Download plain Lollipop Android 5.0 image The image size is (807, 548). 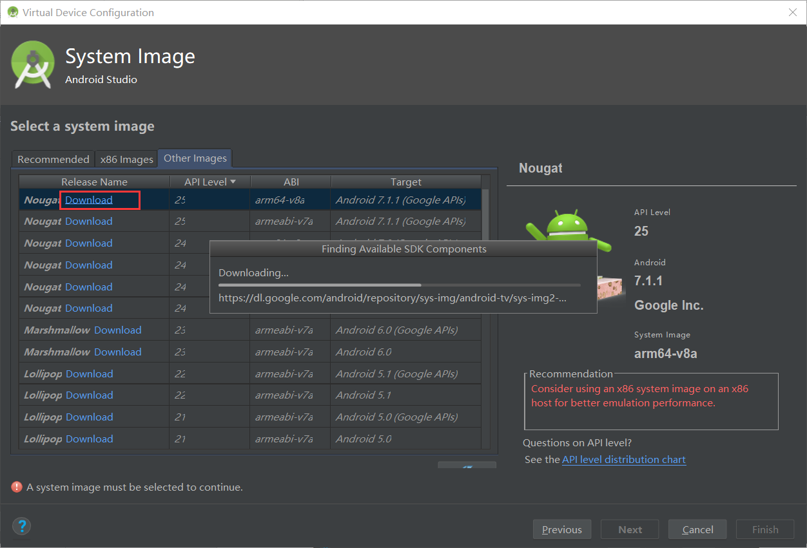click(x=90, y=439)
